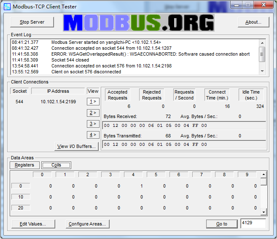View connection 1 details
The image size is (277, 239).
(93, 102)
